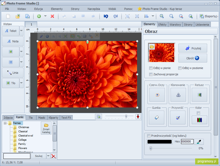Open image file via folder icon on thumbnail

click(152, 47)
